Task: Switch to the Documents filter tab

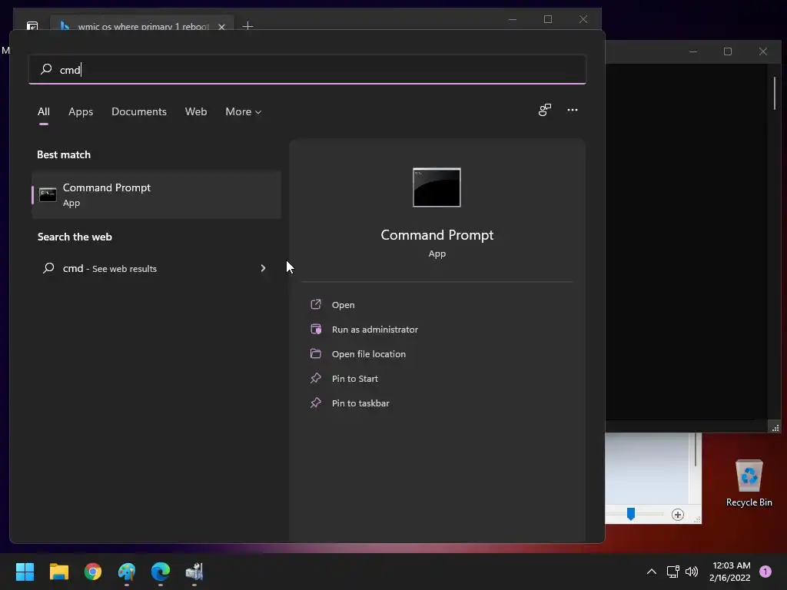Action: [139, 111]
